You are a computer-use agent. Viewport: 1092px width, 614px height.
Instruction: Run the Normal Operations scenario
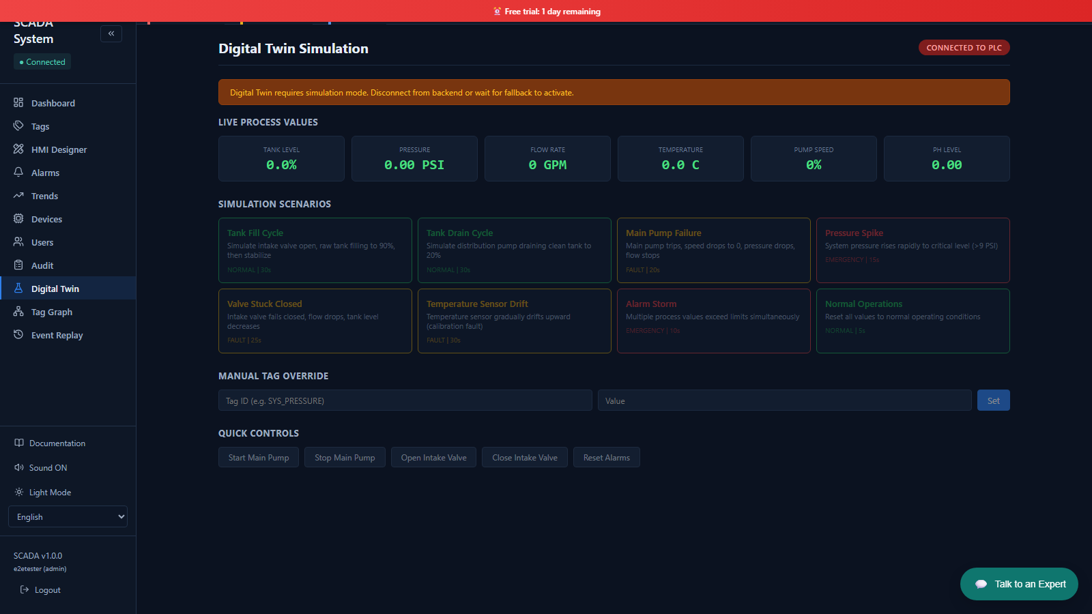[x=913, y=321]
